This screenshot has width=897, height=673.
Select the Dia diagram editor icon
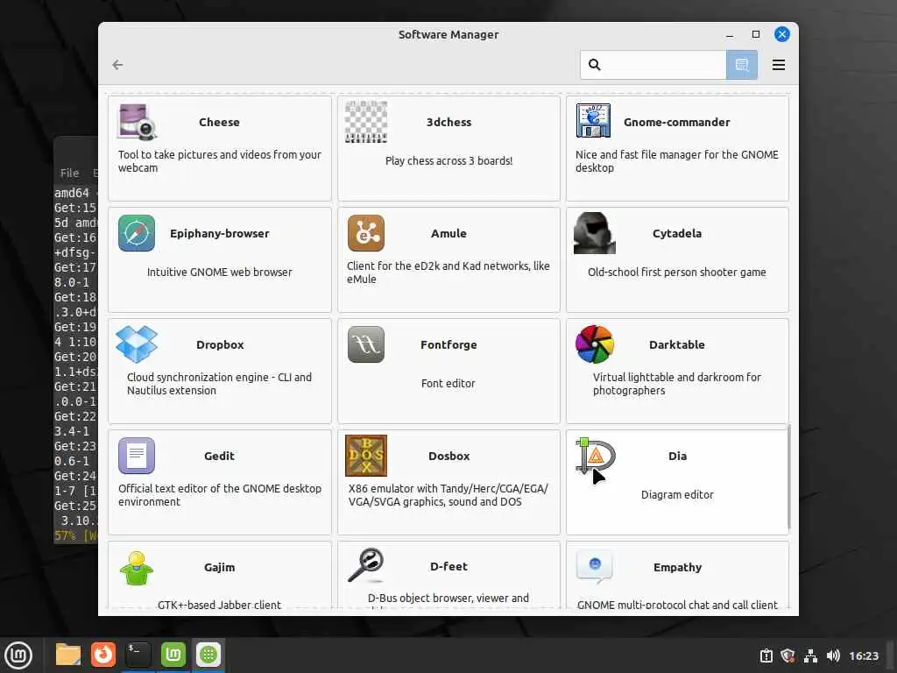click(595, 456)
